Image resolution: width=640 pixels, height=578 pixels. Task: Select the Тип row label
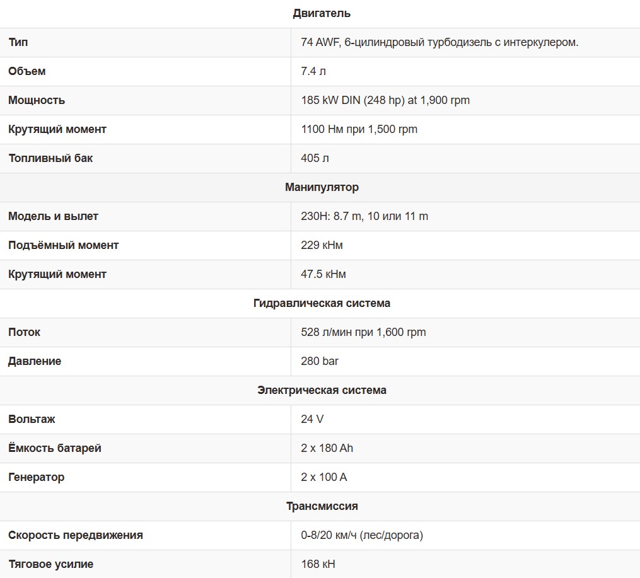point(18,42)
